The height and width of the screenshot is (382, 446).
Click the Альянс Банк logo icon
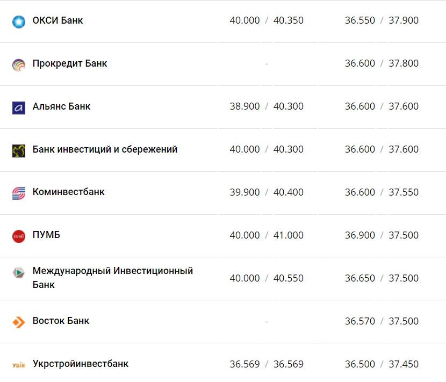tap(19, 107)
